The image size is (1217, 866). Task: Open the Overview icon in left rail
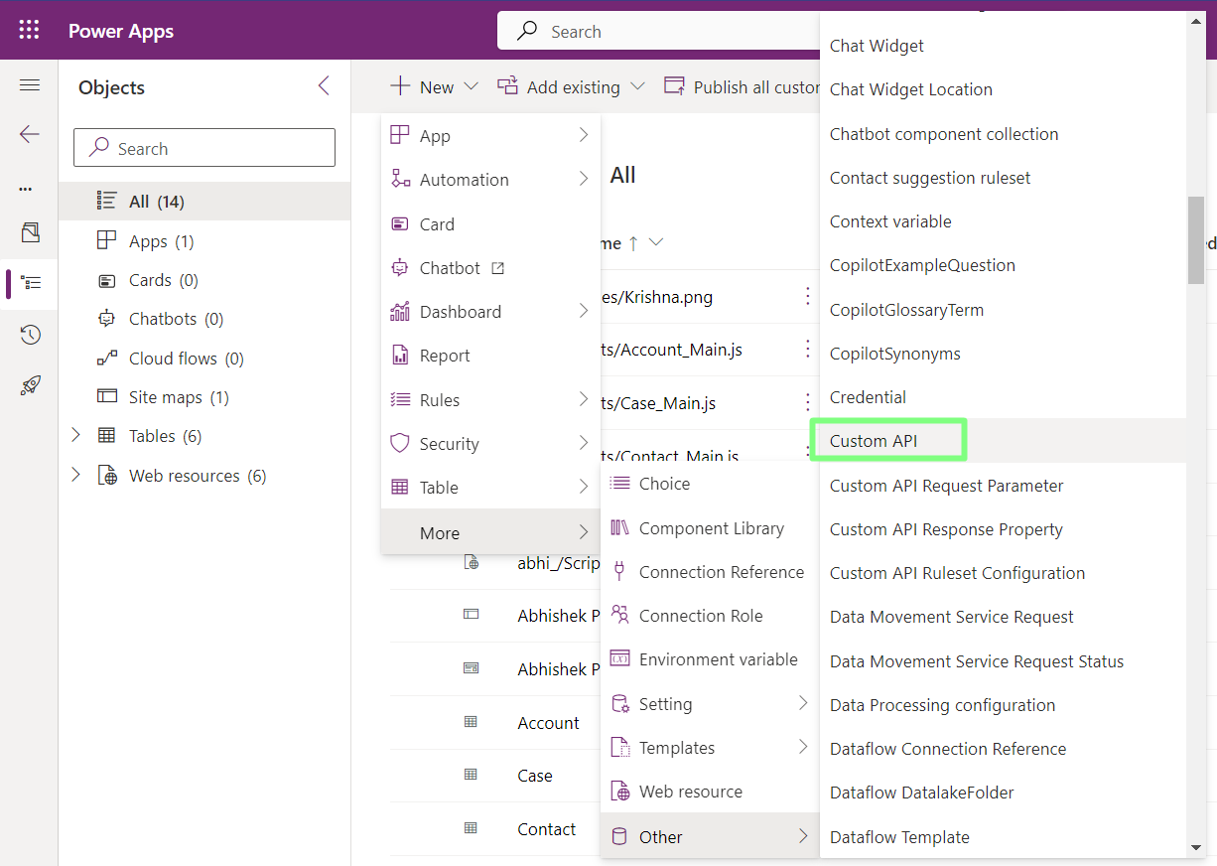pyautogui.click(x=31, y=232)
